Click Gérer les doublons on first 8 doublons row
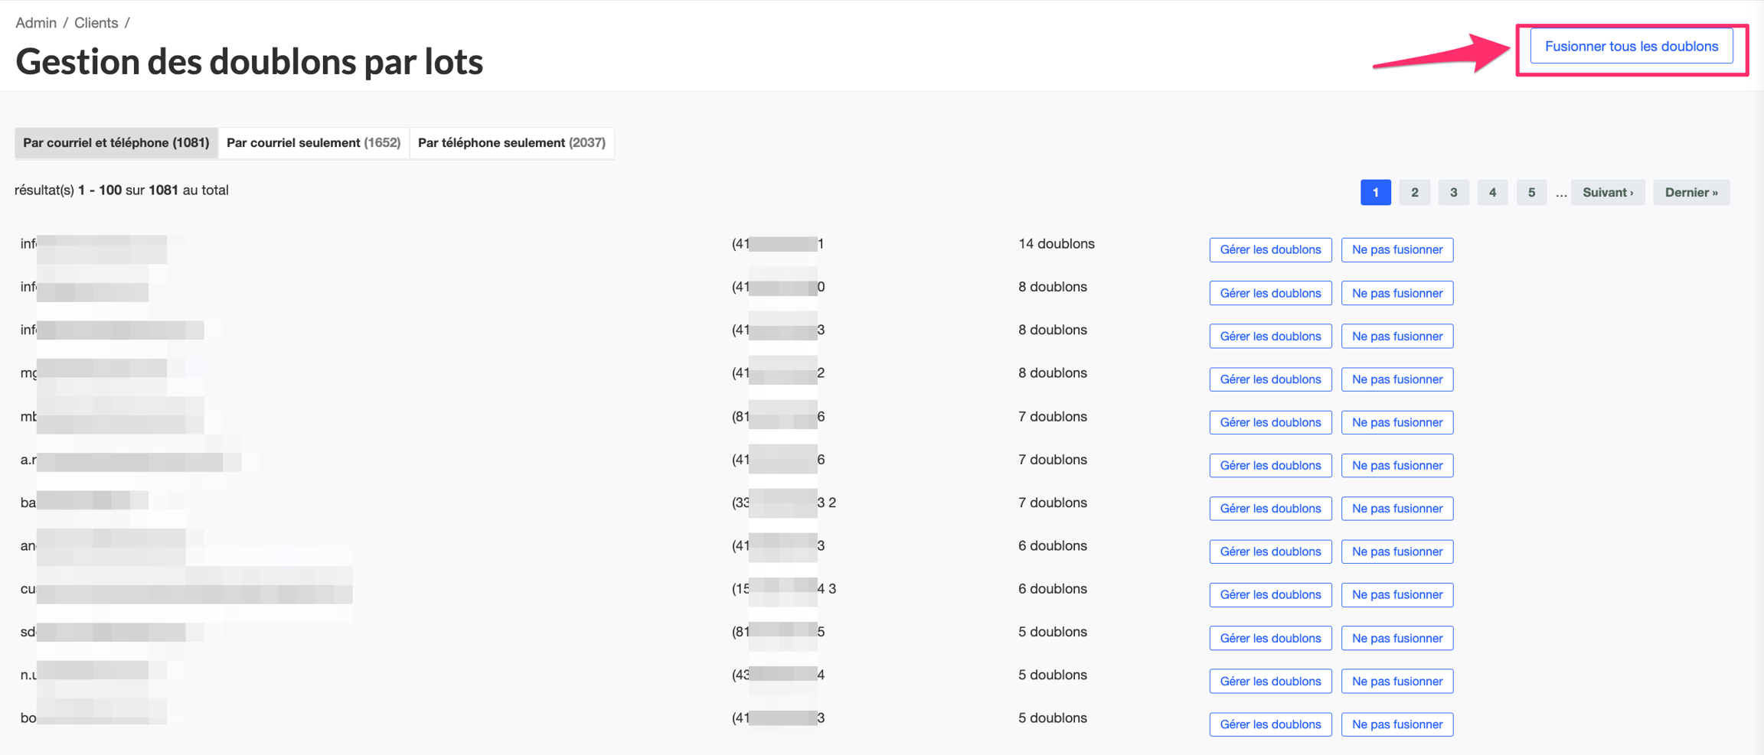1764x755 pixels. point(1270,293)
